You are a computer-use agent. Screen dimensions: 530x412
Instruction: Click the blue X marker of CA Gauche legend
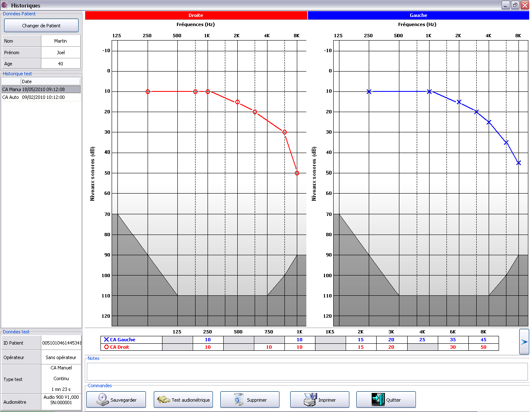(x=106, y=340)
